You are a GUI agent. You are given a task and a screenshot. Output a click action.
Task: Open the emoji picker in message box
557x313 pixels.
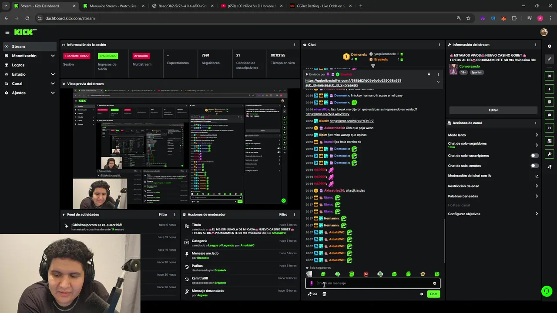pyautogui.click(x=434, y=283)
